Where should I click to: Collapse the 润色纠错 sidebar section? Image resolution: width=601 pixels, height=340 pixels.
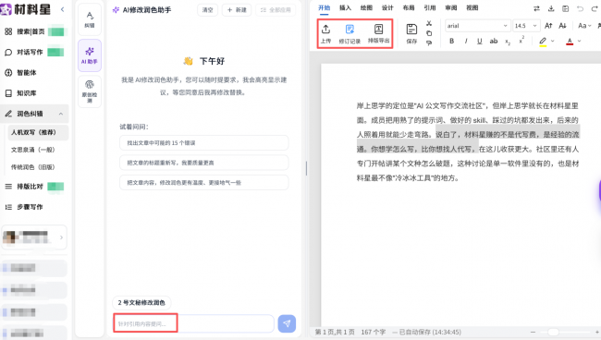click(x=61, y=114)
